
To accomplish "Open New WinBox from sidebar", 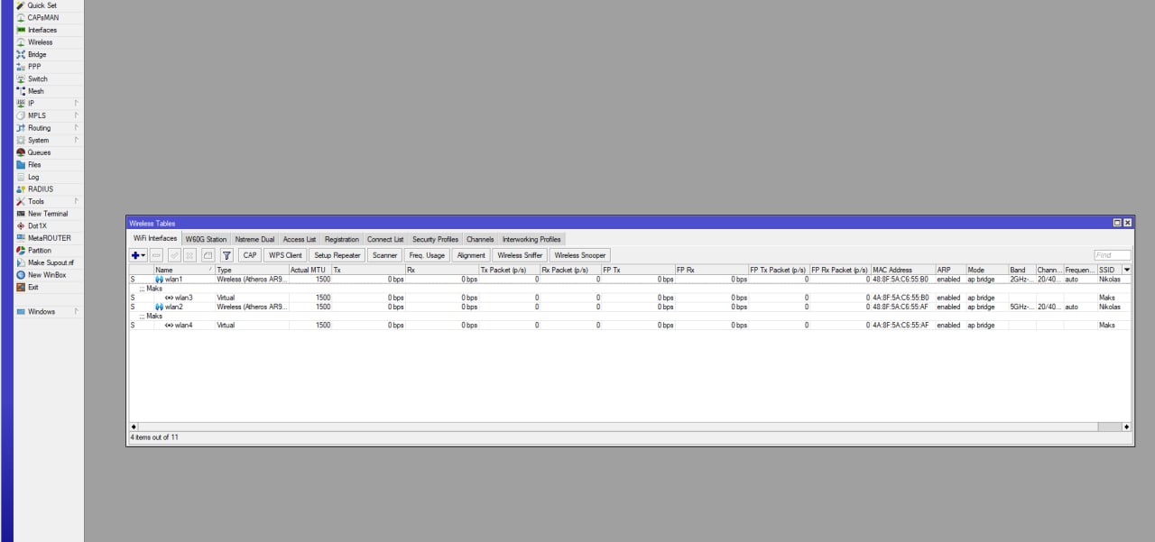I will coord(46,275).
